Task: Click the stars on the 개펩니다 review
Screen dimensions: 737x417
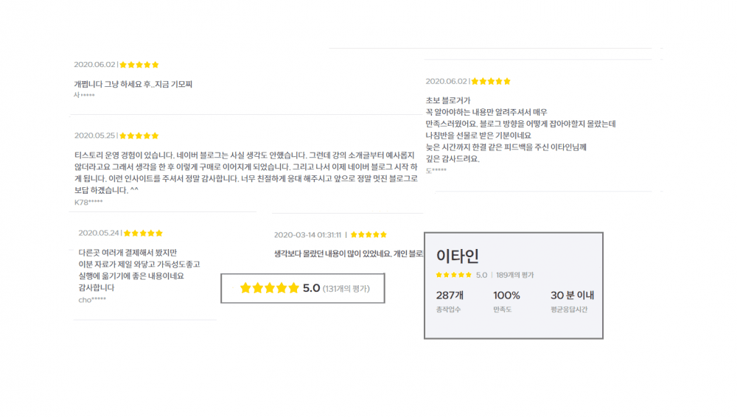Action: tap(139, 65)
